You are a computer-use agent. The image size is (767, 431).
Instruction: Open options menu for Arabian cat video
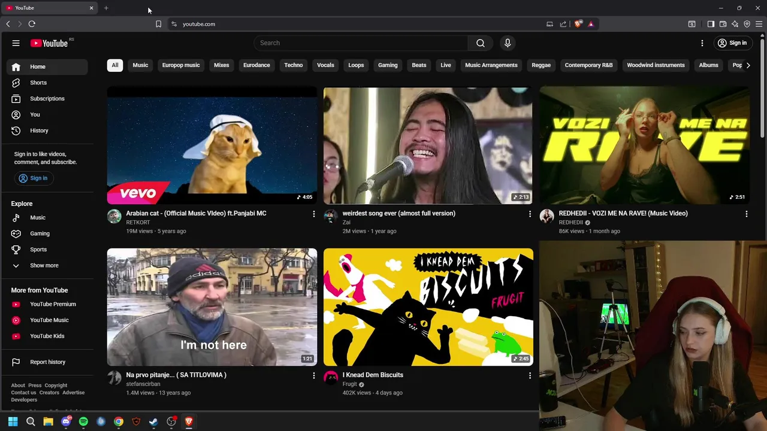(313, 214)
